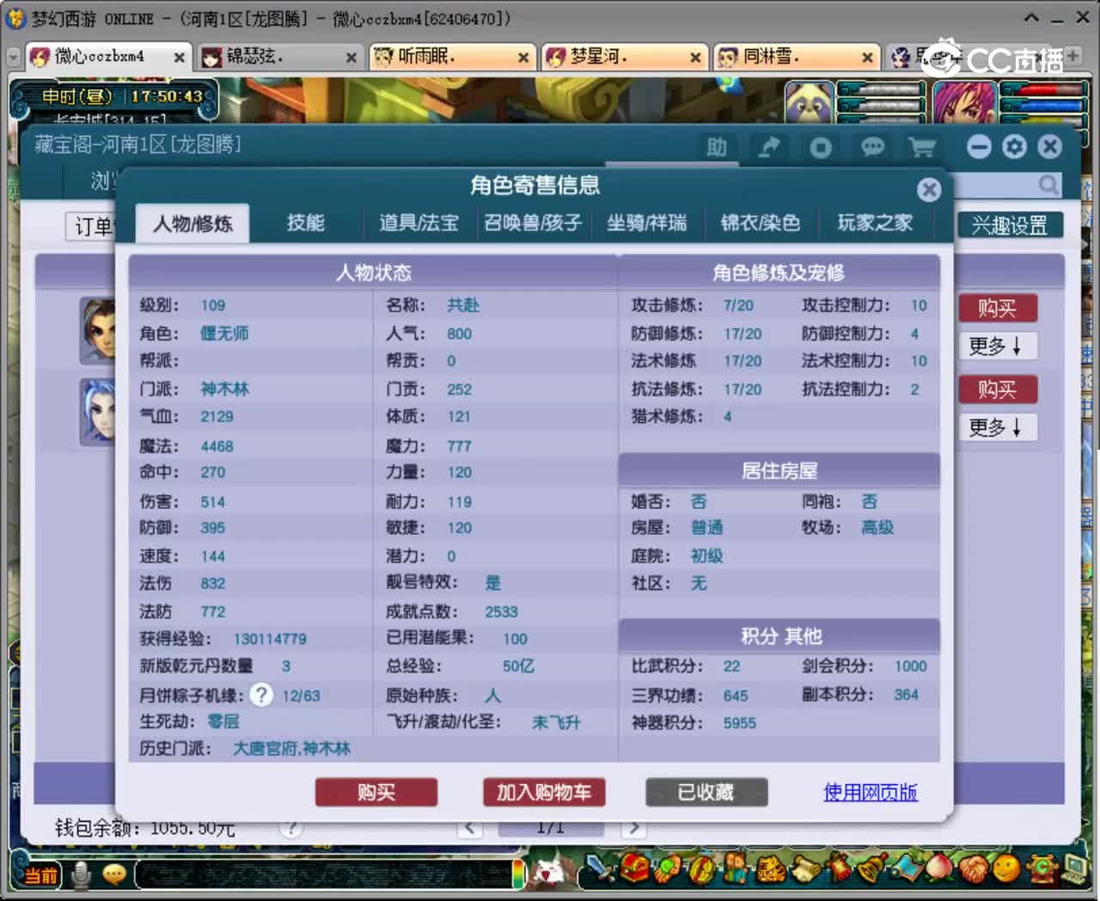Open the gear settings icon of 藏宝阁

tap(1014, 147)
